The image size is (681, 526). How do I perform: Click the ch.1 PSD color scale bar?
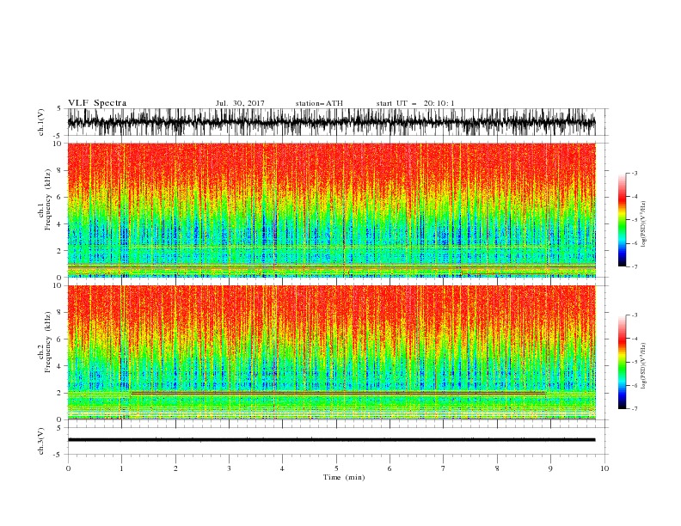click(622, 220)
